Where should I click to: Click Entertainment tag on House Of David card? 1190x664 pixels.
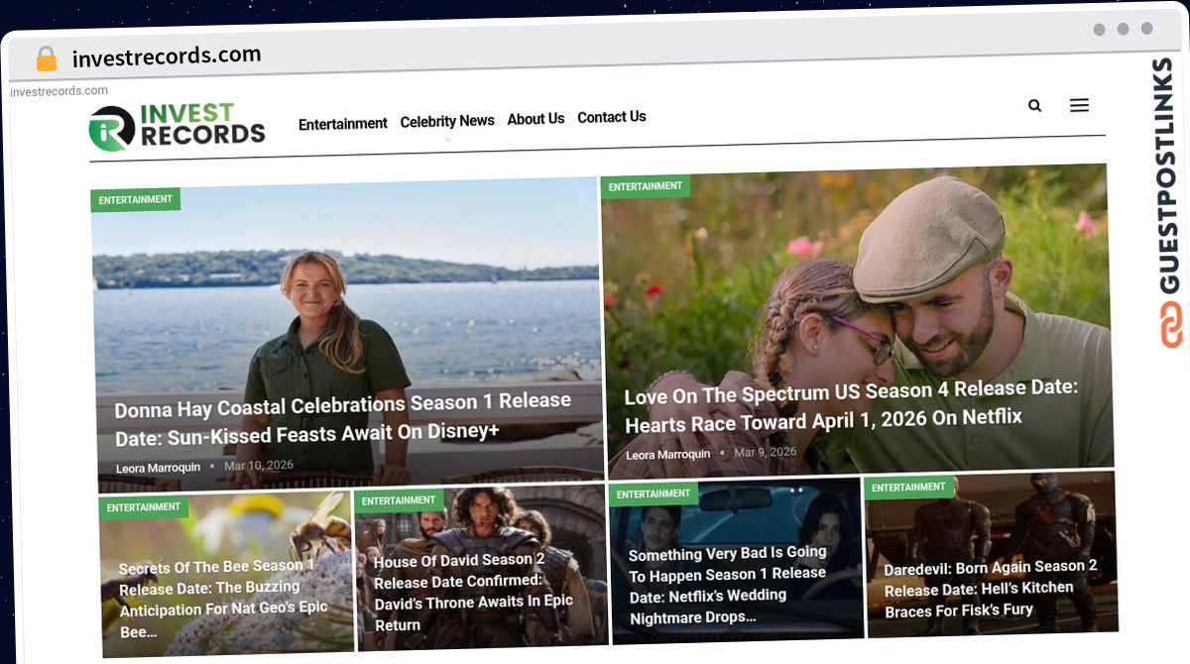click(x=399, y=500)
